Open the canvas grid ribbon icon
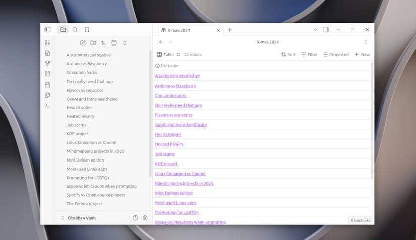The height and width of the screenshot is (240, 416). point(47,74)
